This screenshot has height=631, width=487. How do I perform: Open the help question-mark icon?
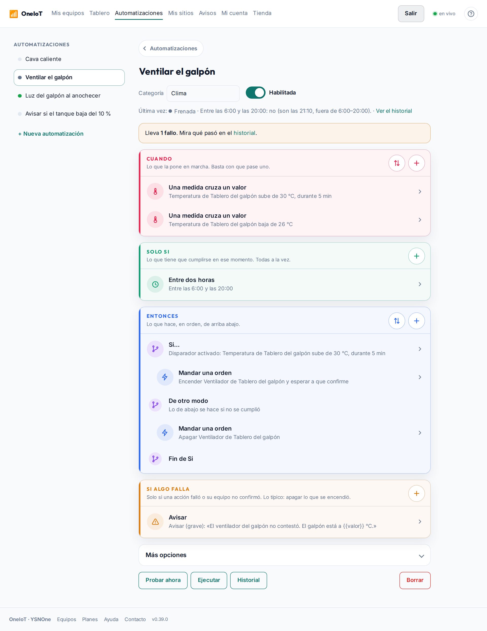tap(471, 13)
